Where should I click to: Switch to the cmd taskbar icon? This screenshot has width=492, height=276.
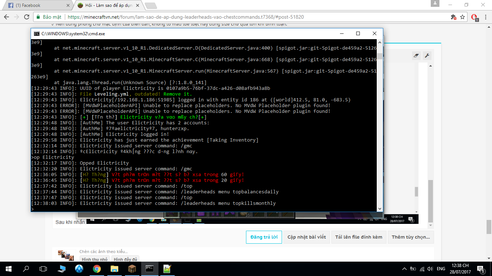click(x=149, y=268)
